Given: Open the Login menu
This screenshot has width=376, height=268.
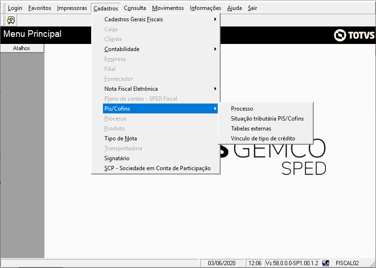Looking at the screenshot, I should click(15, 8).
